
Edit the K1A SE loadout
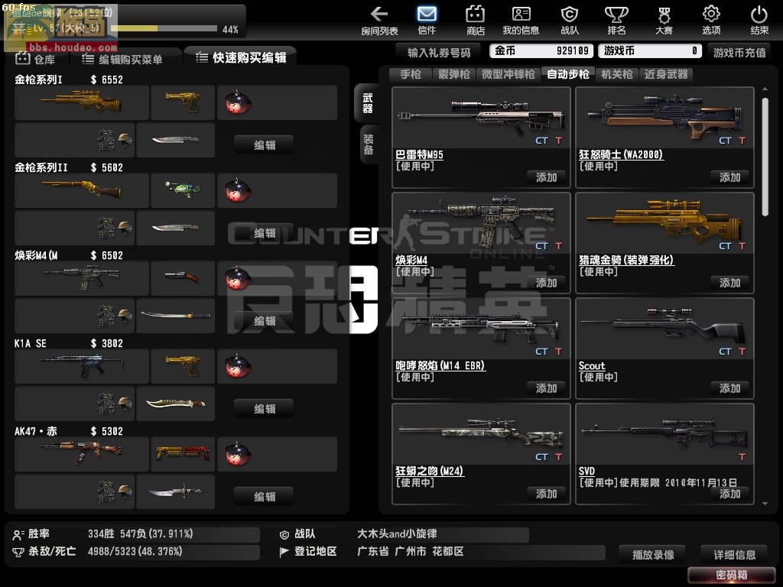point(264,409)
